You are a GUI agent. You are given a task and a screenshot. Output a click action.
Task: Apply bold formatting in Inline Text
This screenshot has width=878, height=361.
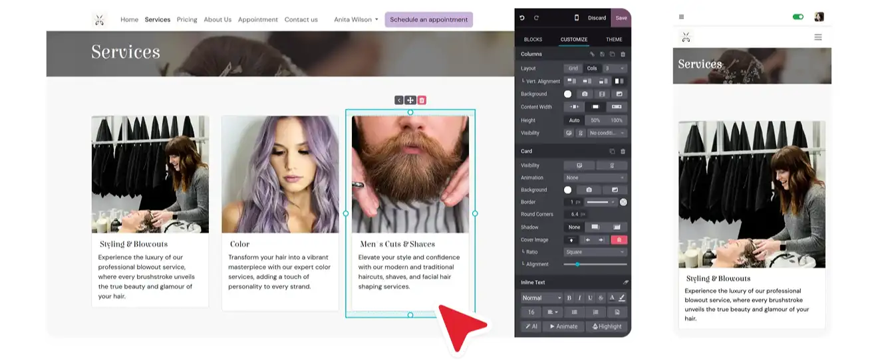coord(569,298)
